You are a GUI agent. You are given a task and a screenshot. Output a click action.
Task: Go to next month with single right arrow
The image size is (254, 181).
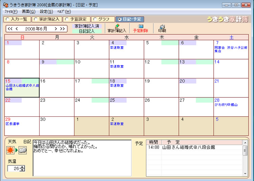[x=56, y=29]
